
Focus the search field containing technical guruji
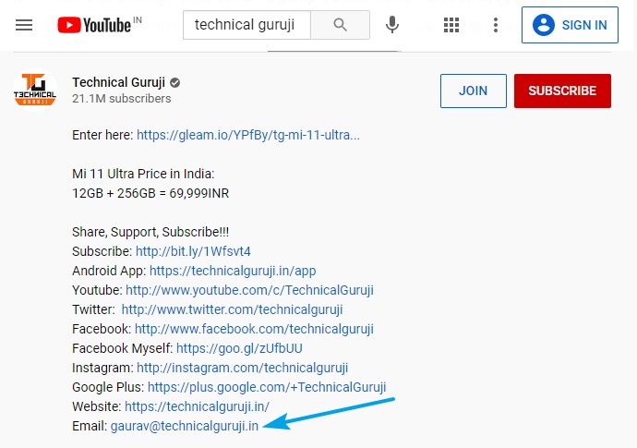click(246, 25)
